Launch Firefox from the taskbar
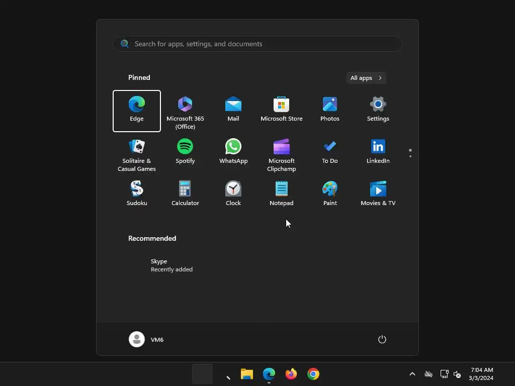Viewport: 515px width, 386px height. [291, 374]
